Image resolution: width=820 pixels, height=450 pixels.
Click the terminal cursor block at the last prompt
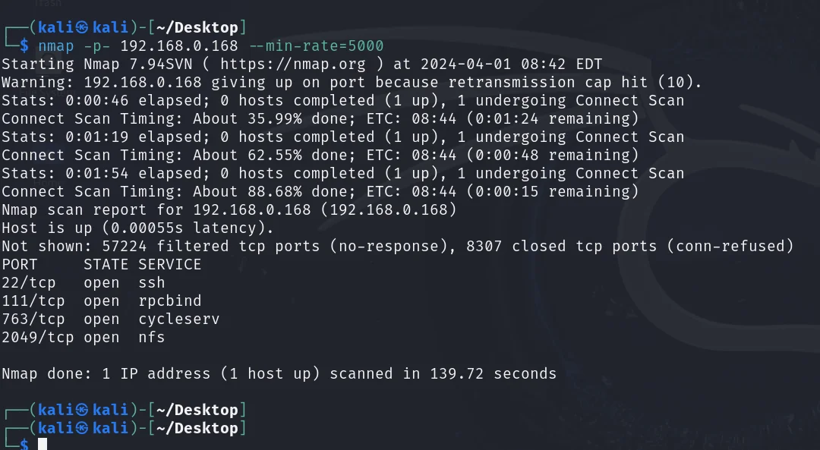tap(43, 445)
